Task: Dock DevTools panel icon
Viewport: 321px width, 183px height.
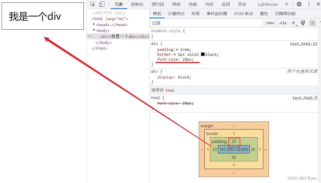Action: coord(312,23)
